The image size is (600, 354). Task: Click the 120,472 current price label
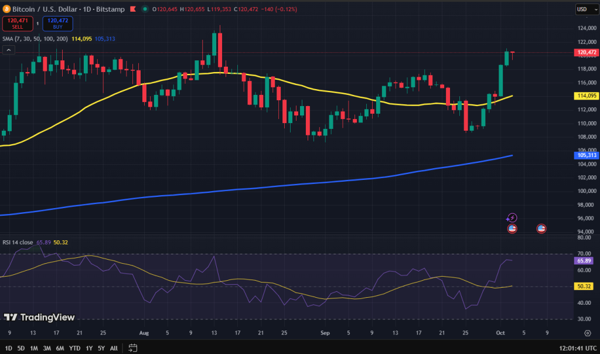pyautogui.click(x=587, y=52)
